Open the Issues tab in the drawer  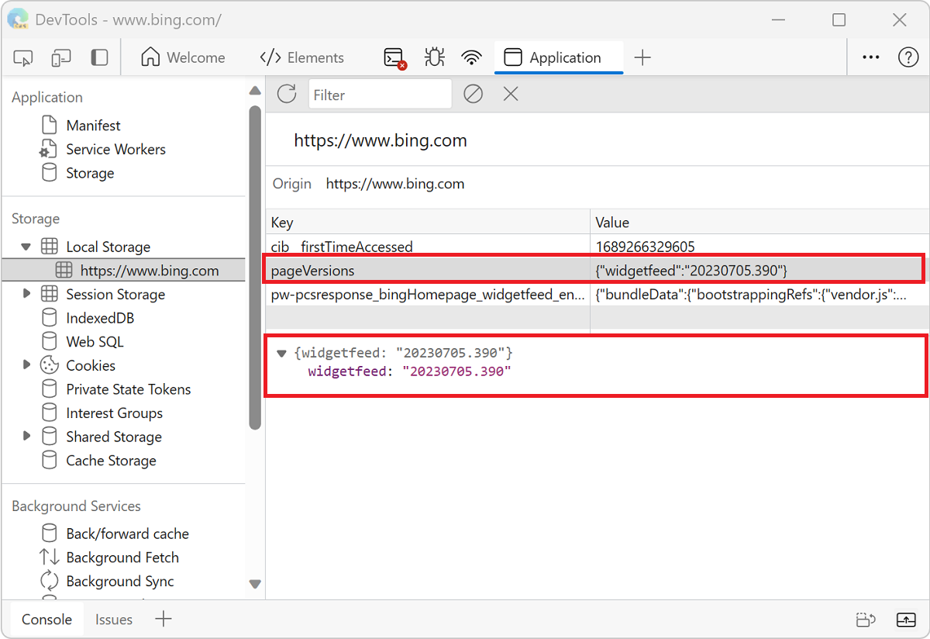[x=113, y=619]
